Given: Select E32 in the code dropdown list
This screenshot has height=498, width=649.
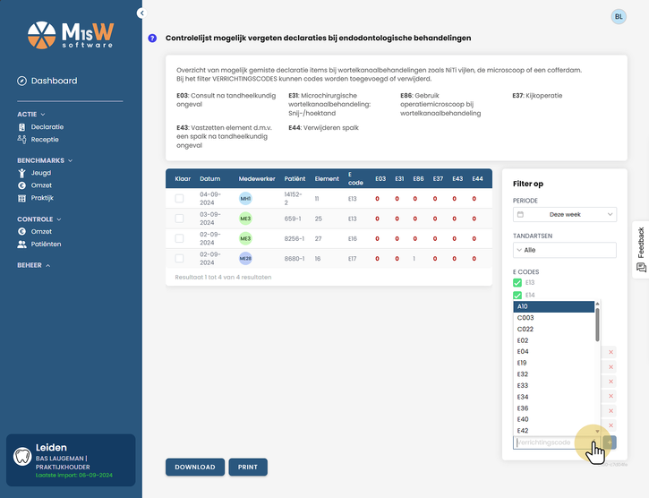Looking at the screenshot, I should click(554, 374).
